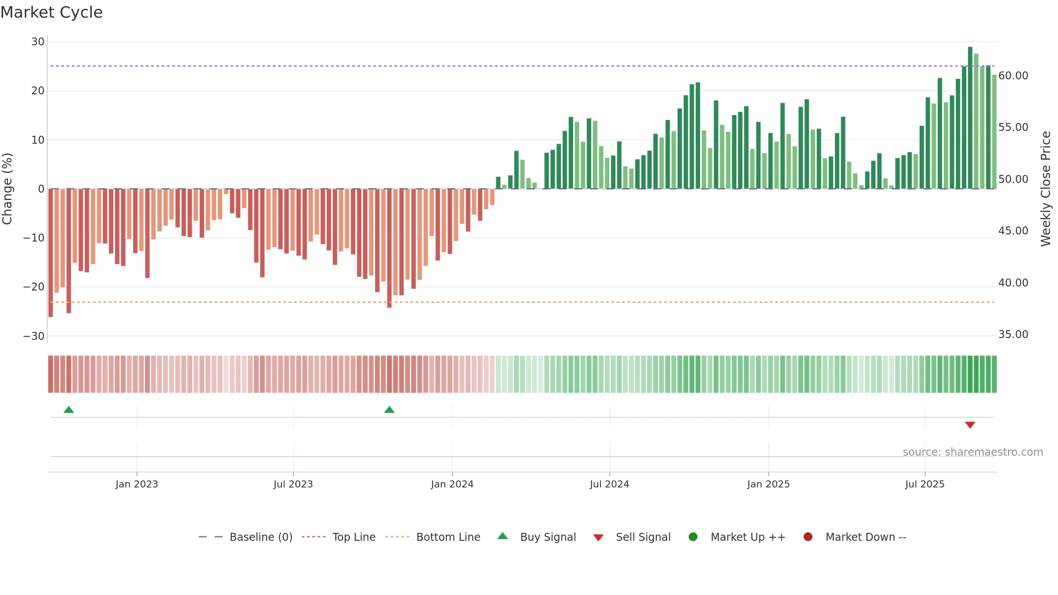Click the 40.00 weekly close price tick
This screenshot has width=1058, height=595.
[x=1013, y=283]
